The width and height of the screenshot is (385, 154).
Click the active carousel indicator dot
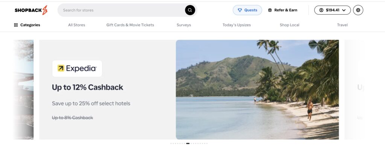pos(188,143)
